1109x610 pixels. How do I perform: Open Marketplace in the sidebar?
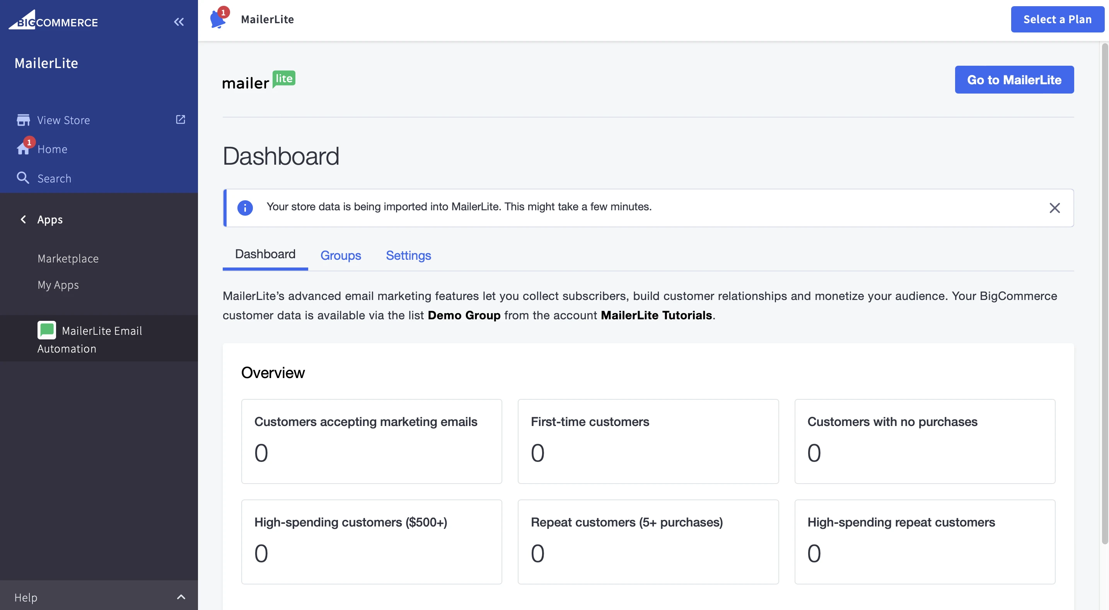(x=68, y=258)
